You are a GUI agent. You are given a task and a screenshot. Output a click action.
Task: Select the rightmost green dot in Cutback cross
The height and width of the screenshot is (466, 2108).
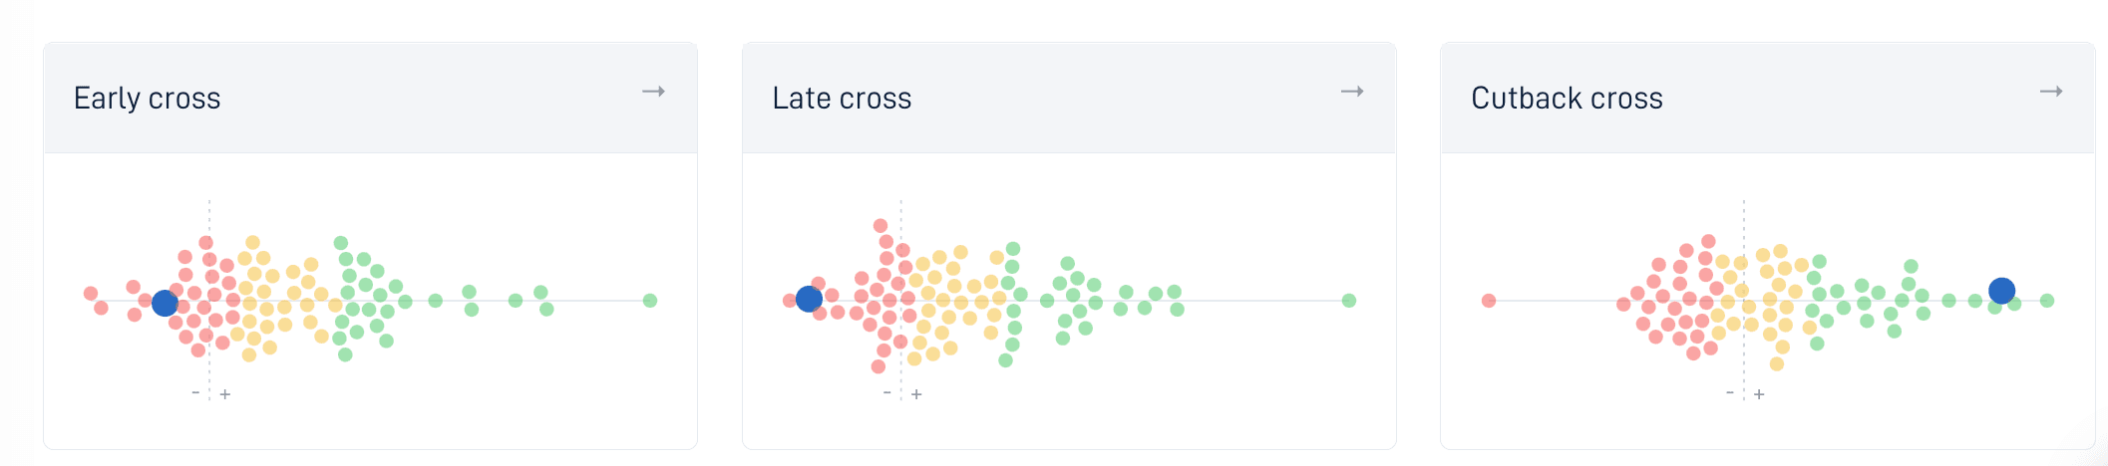(2047, 301)
